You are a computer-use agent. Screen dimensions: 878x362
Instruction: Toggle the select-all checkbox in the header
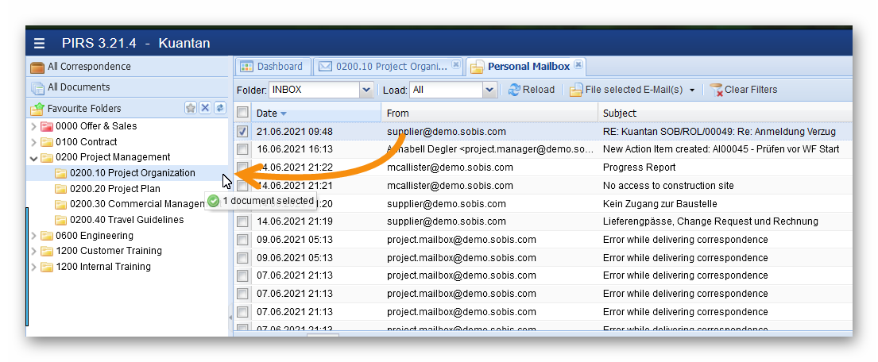(242, 114)
